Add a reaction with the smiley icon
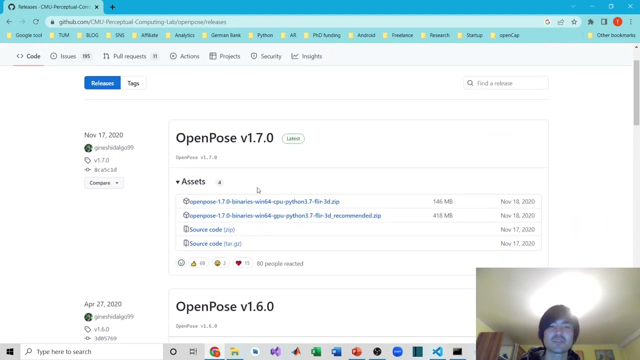Image resolution: width=640 pixels, height=360 pixels. (x=181, y=263)
